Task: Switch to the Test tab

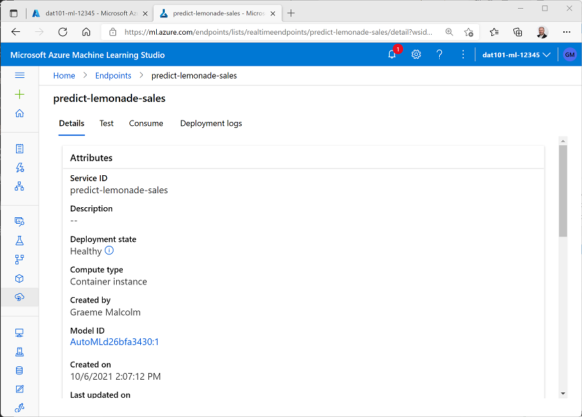Action: tap(106, 123)
